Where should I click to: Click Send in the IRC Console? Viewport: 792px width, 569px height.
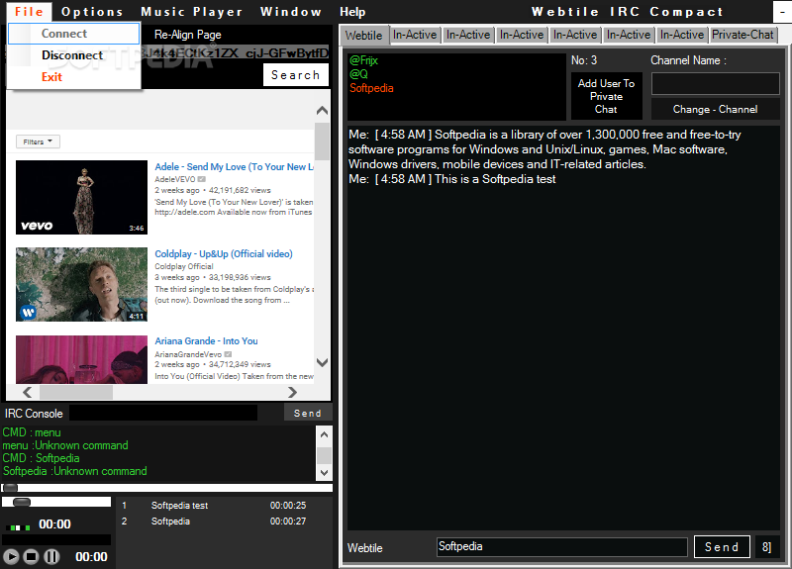(308, 413)
